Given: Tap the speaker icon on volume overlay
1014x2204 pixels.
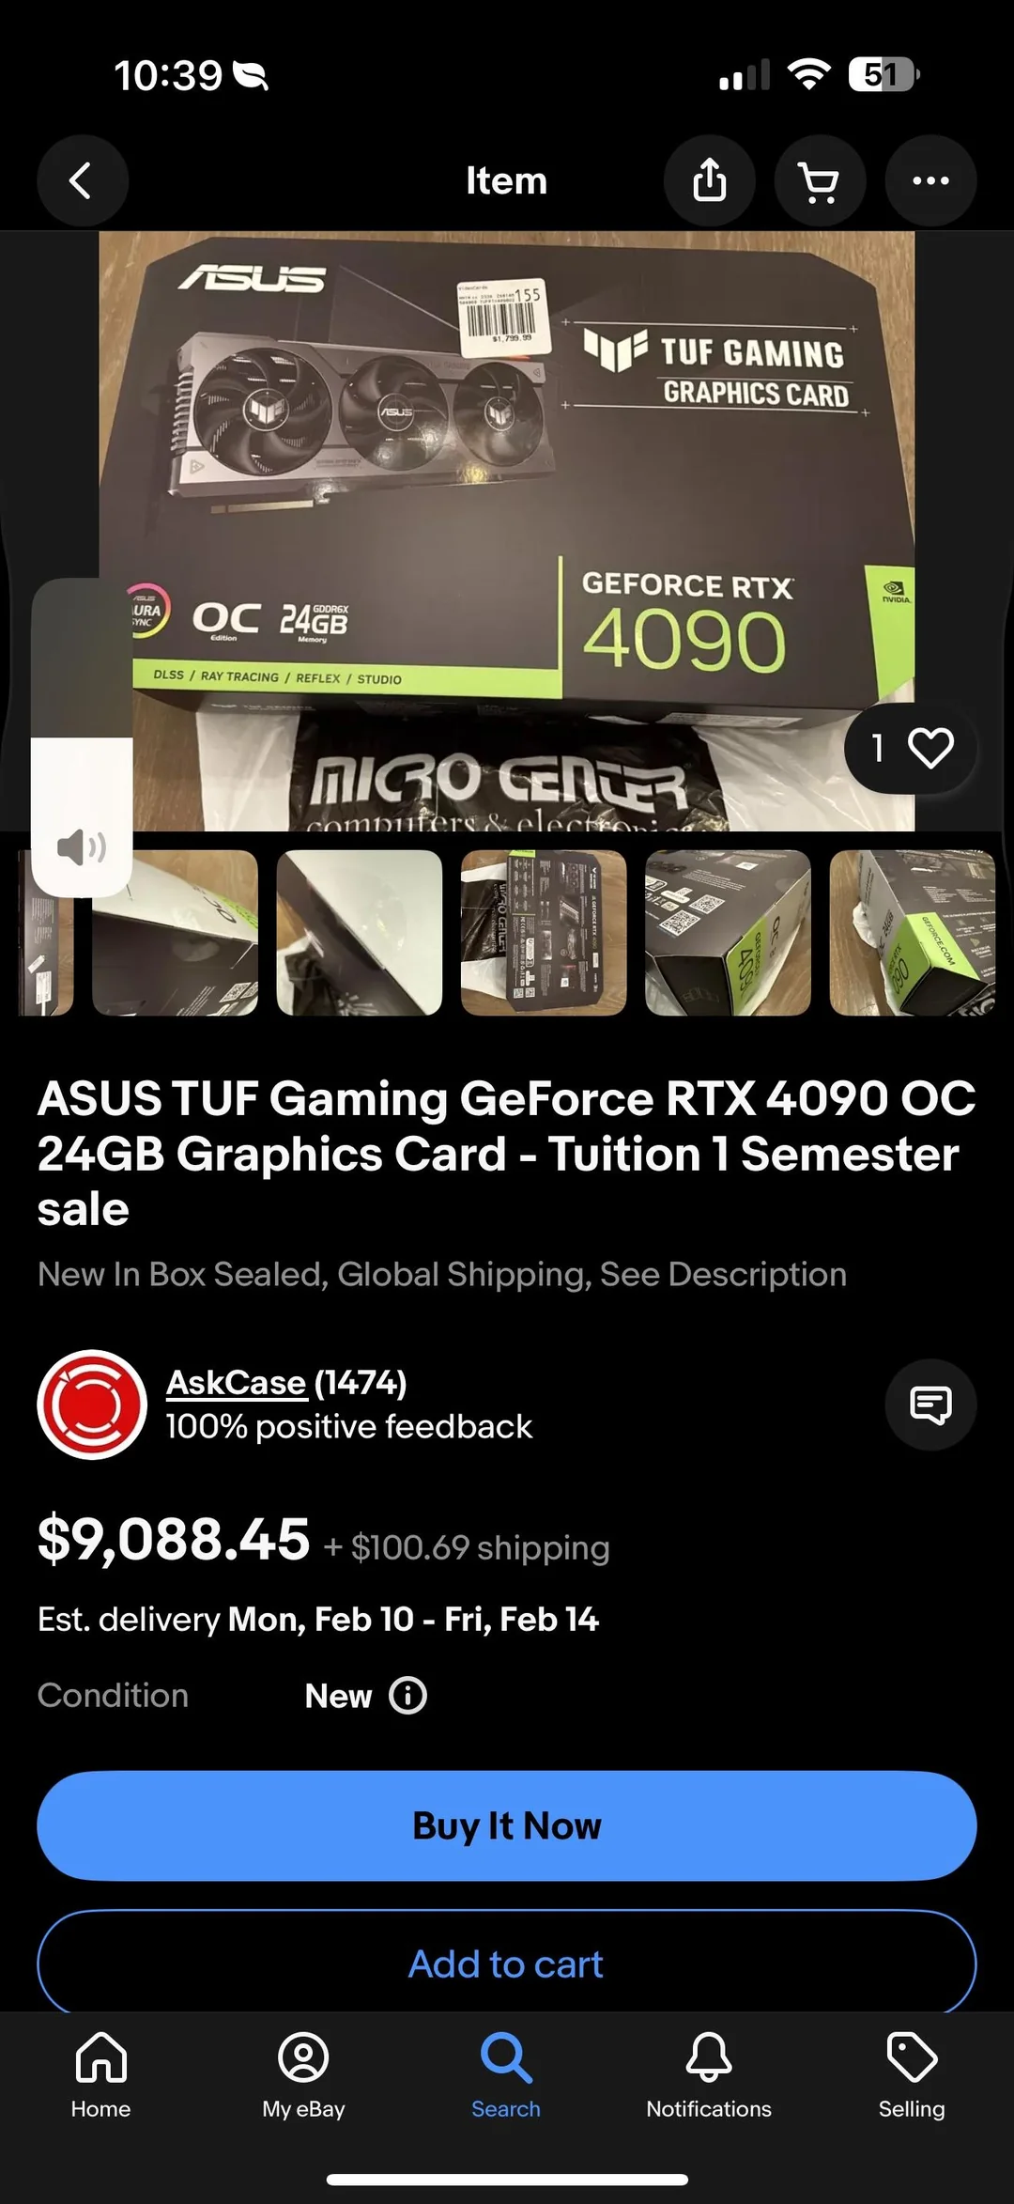Looking at the screenshot, I should point(82,847).
